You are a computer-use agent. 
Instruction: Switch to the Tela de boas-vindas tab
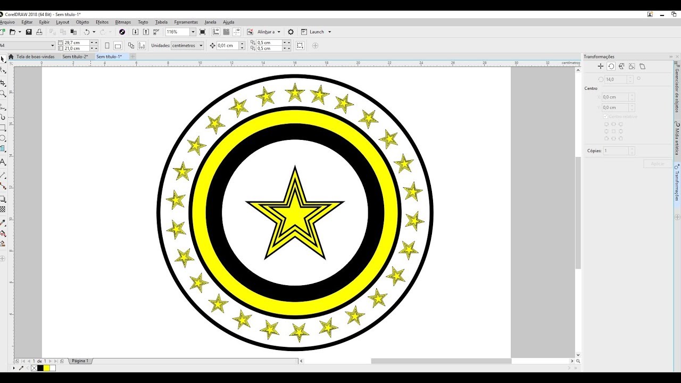(35, 56)
